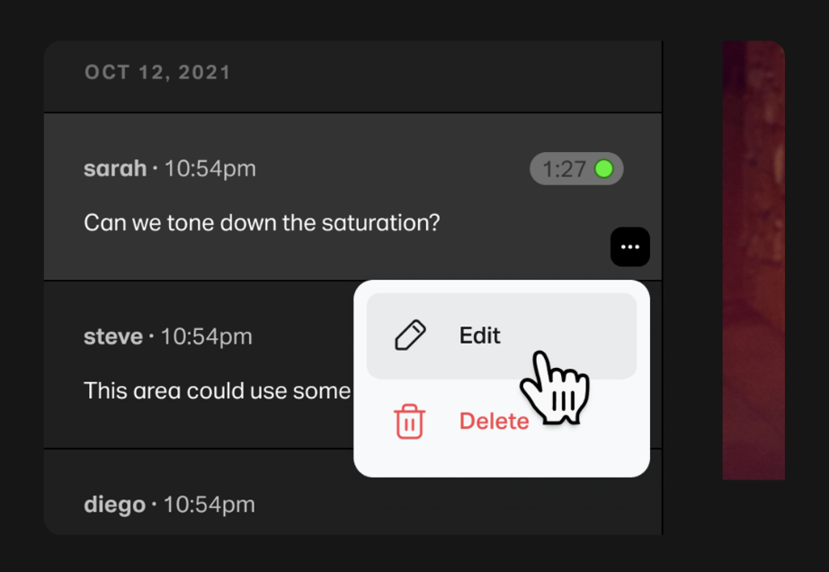
Task: Select sarah's comment about saturation
Action: point(352,197)
